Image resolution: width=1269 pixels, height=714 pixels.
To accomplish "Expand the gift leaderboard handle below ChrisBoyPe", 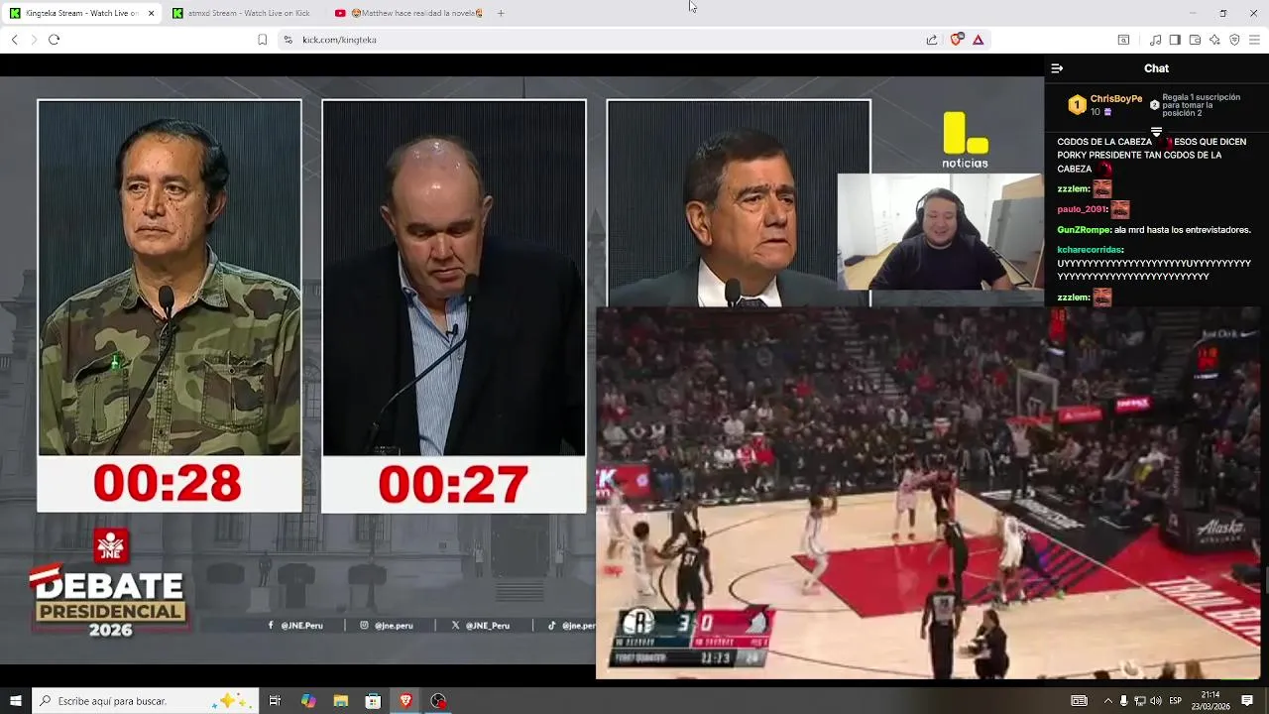I will click(1156, 131).
